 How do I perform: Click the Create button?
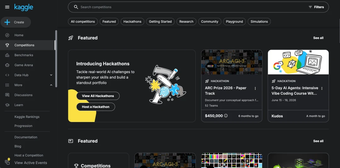pos(16,22)
